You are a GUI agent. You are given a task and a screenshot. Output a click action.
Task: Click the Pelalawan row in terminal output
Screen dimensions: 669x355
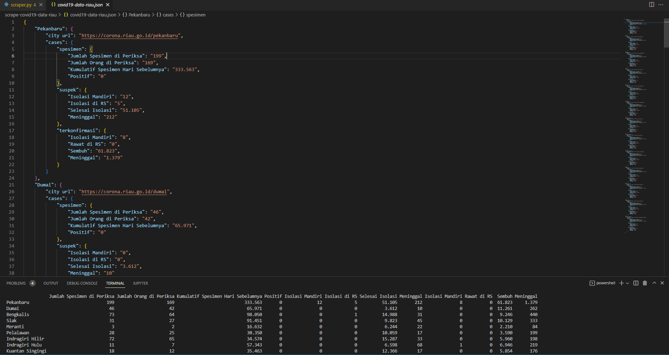(272, 333)
